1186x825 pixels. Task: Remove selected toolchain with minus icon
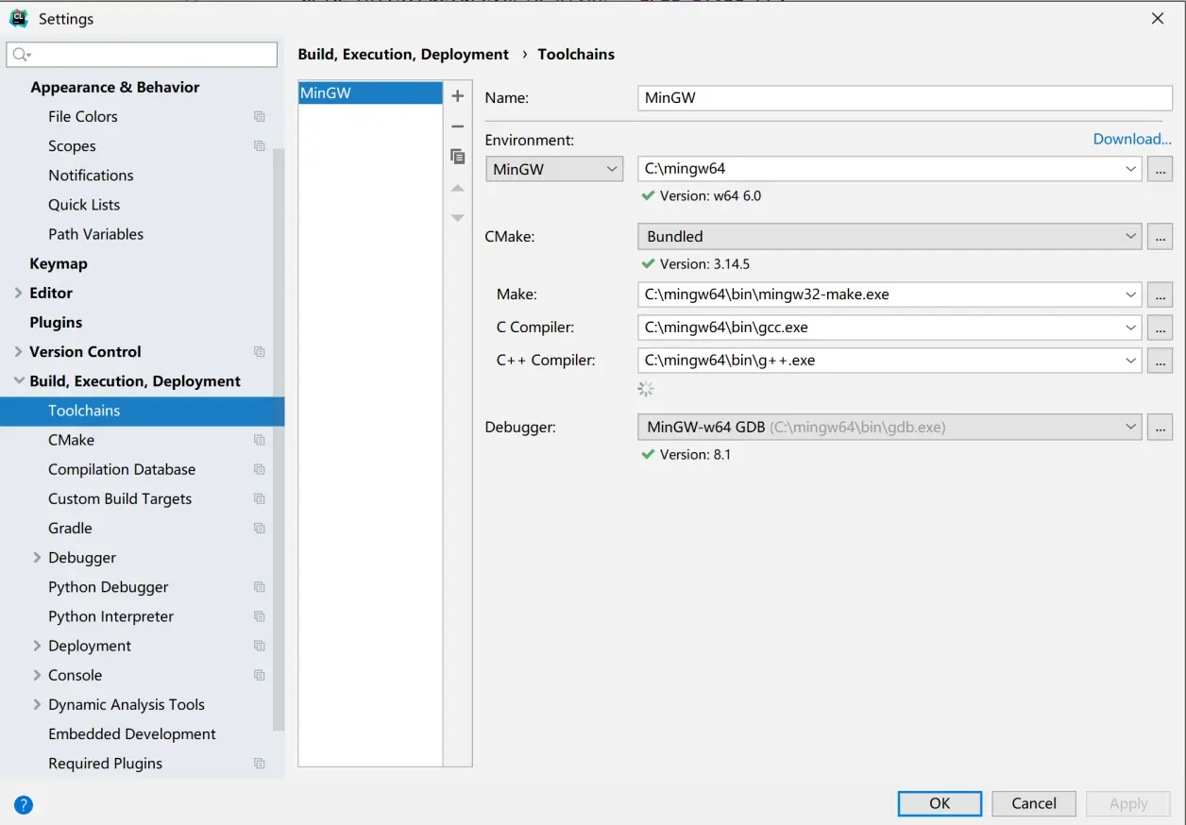click(458, 126)
